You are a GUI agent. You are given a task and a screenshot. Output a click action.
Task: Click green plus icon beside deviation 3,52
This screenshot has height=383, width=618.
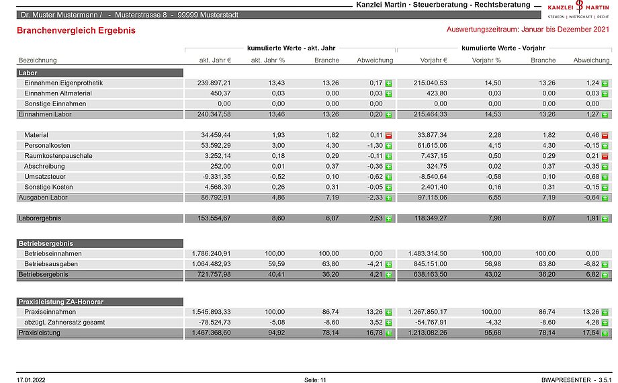coord(389,323)
